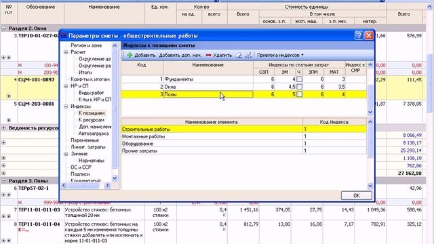Image resolution: width=434 pixels, height=244 pixels.
Task: Click Код Индекса column header
Action: coord(334,122)
